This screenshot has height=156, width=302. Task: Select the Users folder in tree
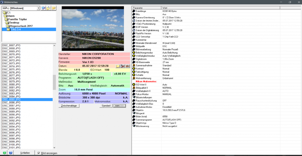[x=9, y=16]
